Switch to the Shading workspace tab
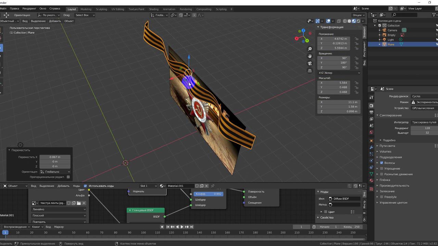 pos(154,9)
